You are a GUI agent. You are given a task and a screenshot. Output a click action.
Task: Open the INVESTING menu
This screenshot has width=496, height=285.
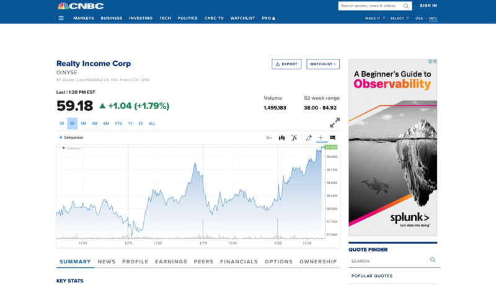click(x=141, y=19)
